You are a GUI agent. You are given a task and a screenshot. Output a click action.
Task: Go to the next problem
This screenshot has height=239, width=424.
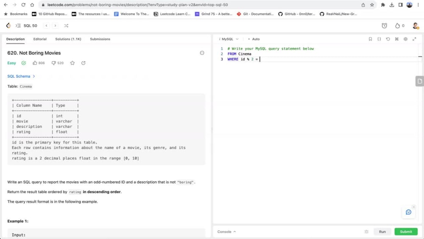point(55,26)
